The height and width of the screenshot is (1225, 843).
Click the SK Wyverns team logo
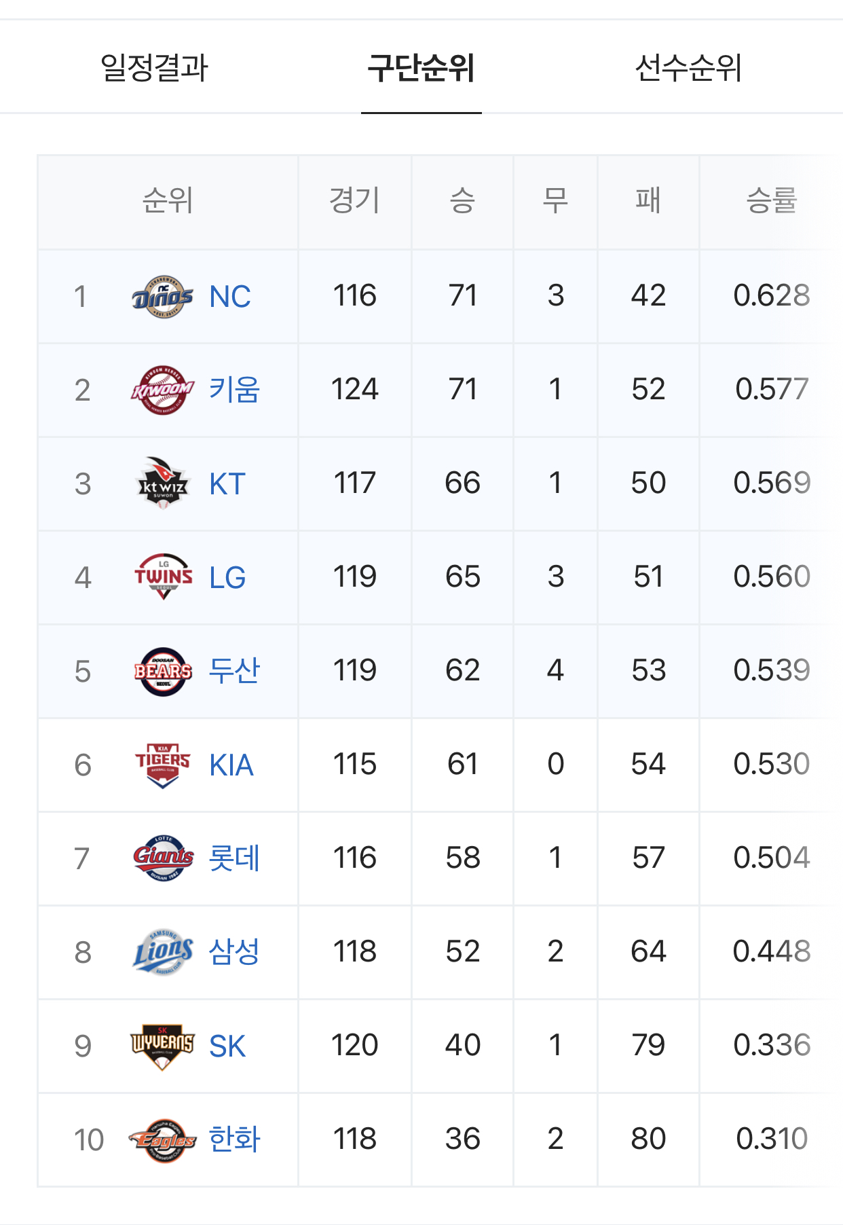163,1046
